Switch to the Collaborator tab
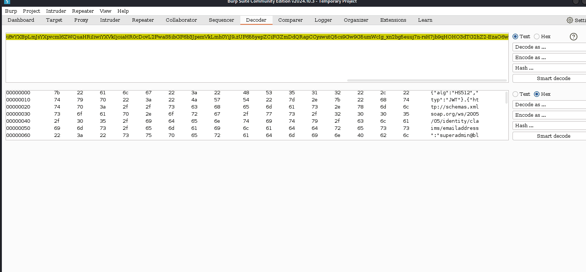Viewport: 586px width, 272px height. click(181, 20)
